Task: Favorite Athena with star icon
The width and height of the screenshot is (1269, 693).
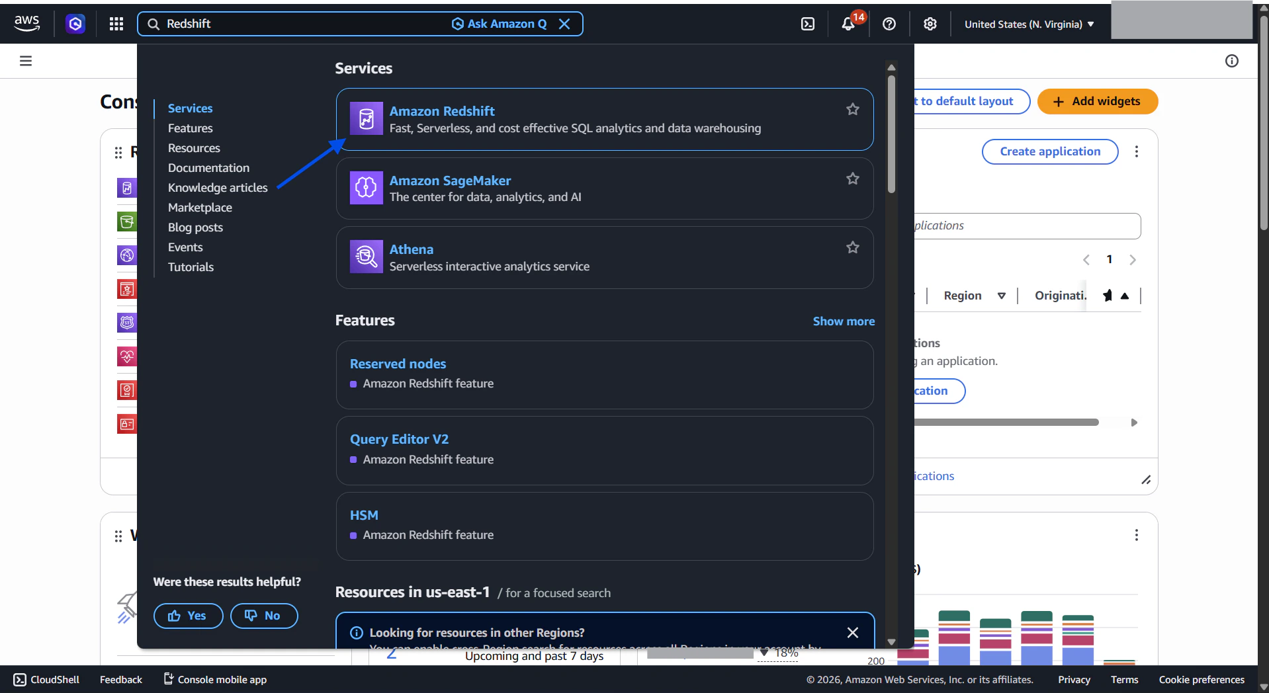Action: [853, 247]
